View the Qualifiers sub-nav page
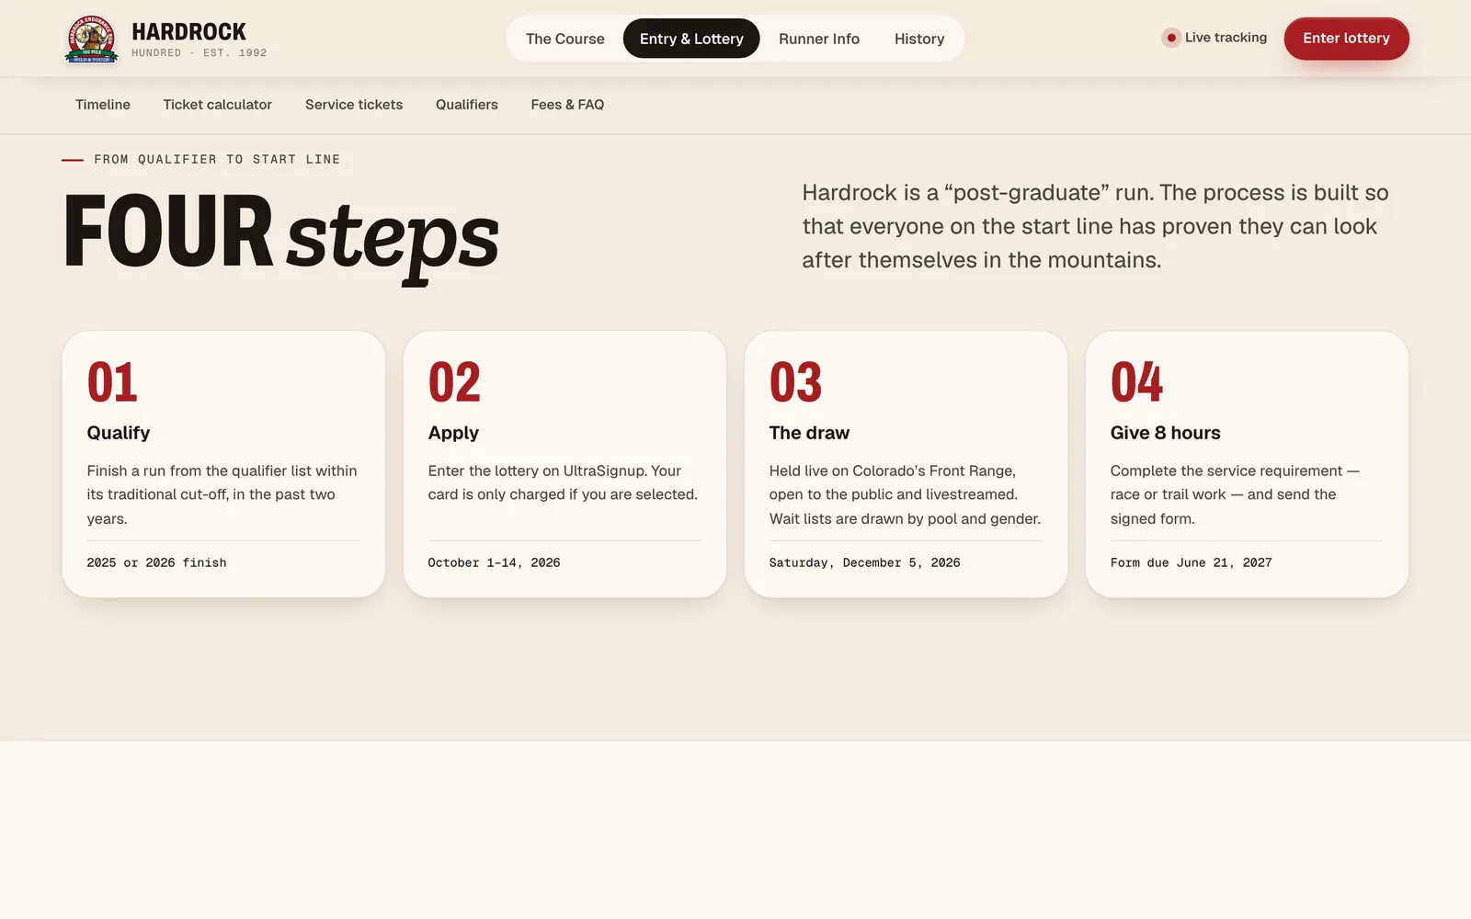Screen dimensions: 1471x919 coord(467,105)
